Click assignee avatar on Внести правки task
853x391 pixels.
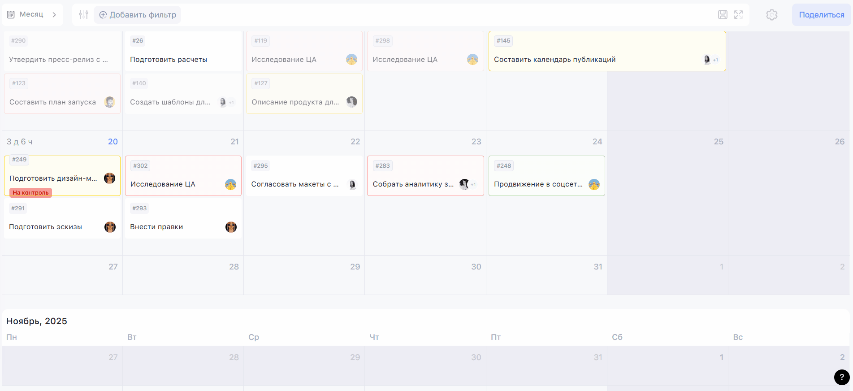[231, 227]
